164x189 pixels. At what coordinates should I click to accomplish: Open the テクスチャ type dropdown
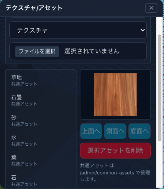click(78, 30)
